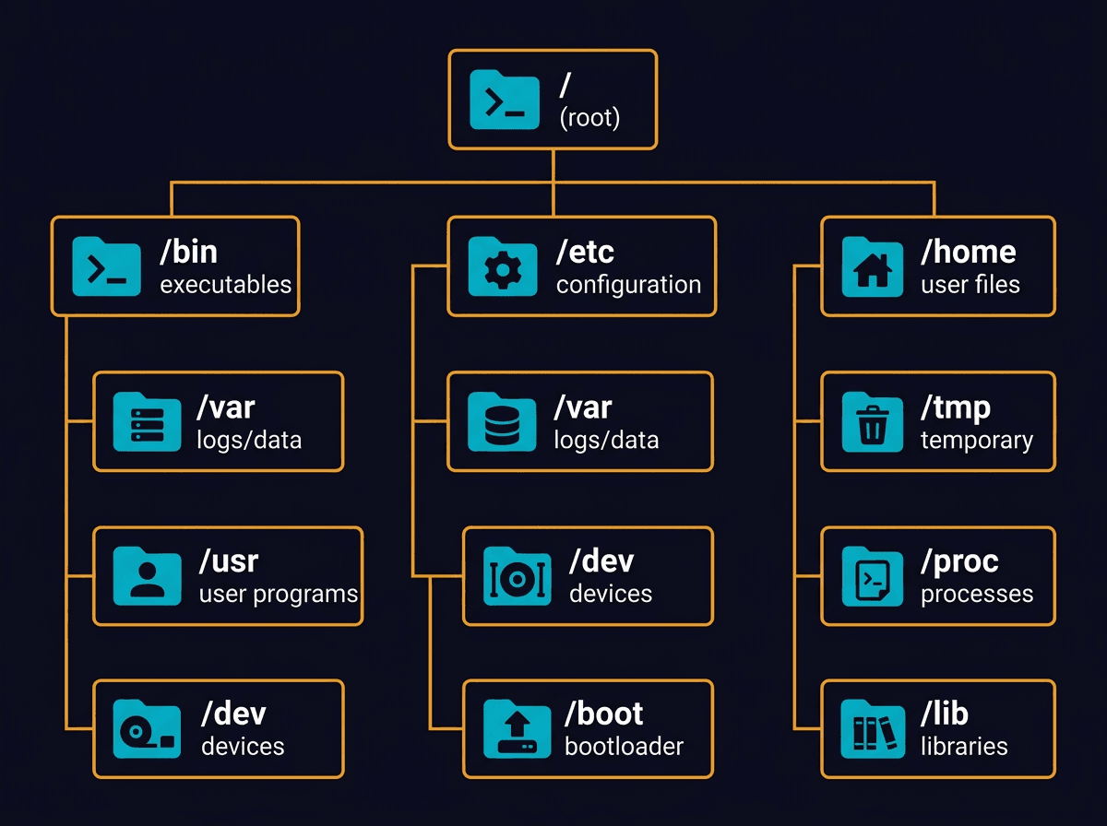Viewport: 1107px width, 826px height.
Task: Click the /boot bootloader box
Action: 588,728
